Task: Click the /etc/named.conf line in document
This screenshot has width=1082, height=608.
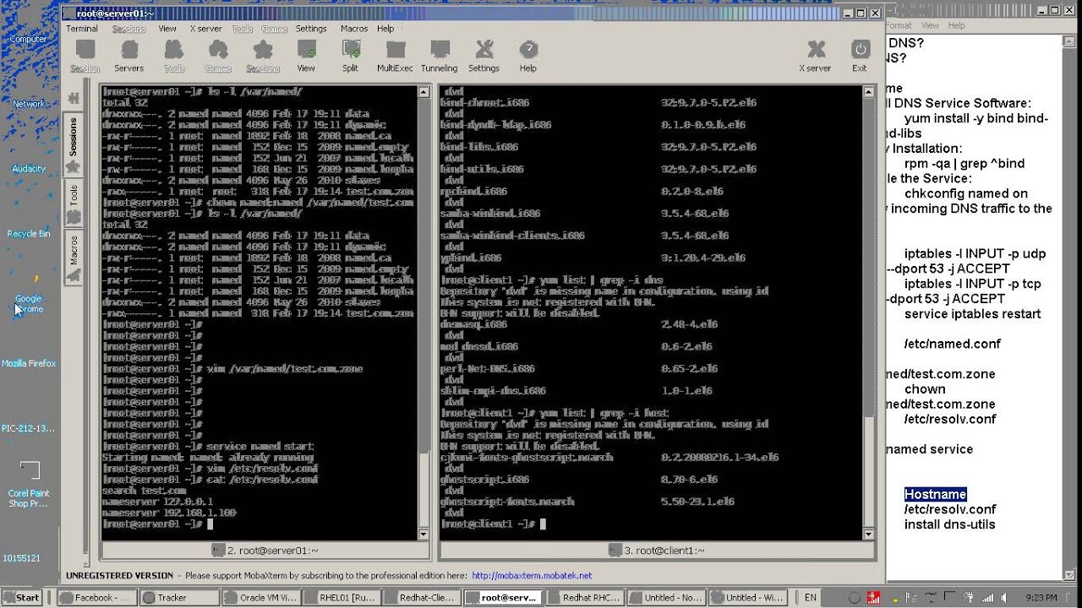Action: point(952,344)
